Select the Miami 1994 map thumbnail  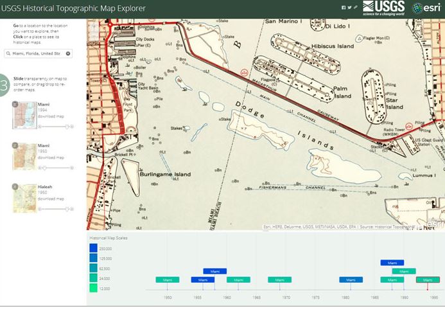(x=24, y=117)
